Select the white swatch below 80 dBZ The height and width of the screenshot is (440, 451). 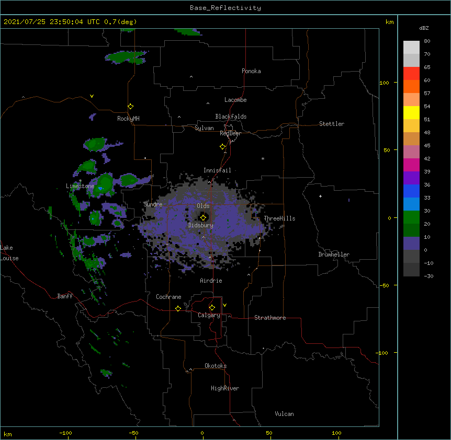point(411,48)
